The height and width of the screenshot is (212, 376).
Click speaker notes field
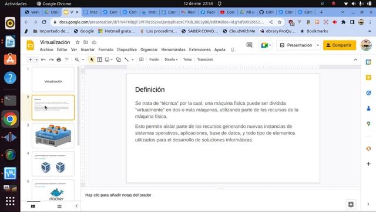click(x=221, y=195)
